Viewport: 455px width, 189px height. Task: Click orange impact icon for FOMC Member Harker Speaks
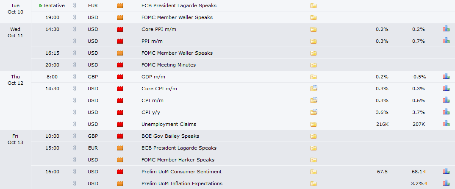[120, 160]
